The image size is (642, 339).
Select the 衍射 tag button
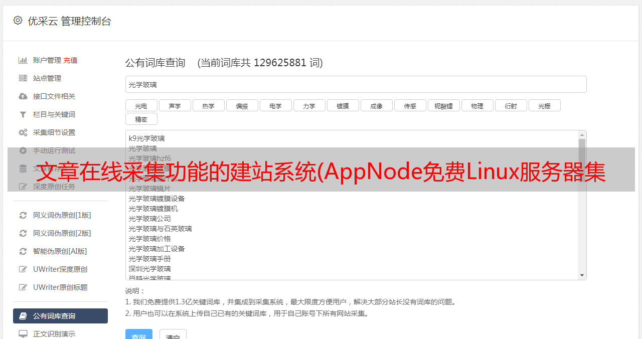[511, 105]
